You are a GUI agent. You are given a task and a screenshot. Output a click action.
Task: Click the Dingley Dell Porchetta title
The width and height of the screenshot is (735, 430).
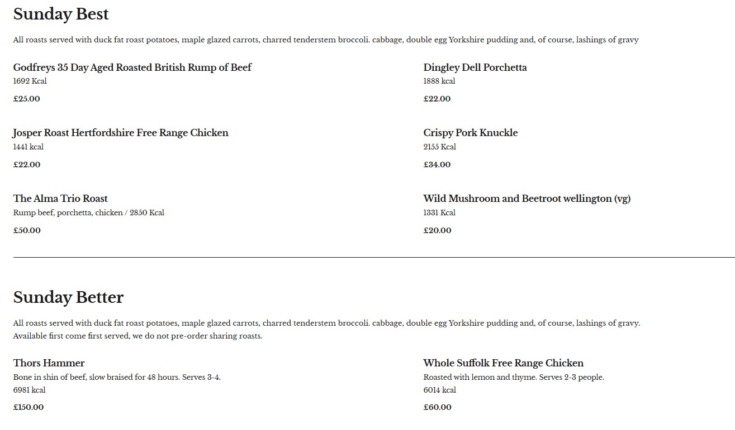coord(475,67)
